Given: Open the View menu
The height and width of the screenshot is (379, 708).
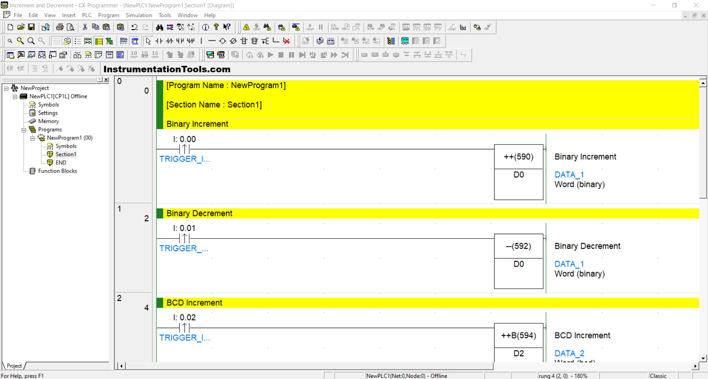Looking at the screenshot, I should [50, 15].
